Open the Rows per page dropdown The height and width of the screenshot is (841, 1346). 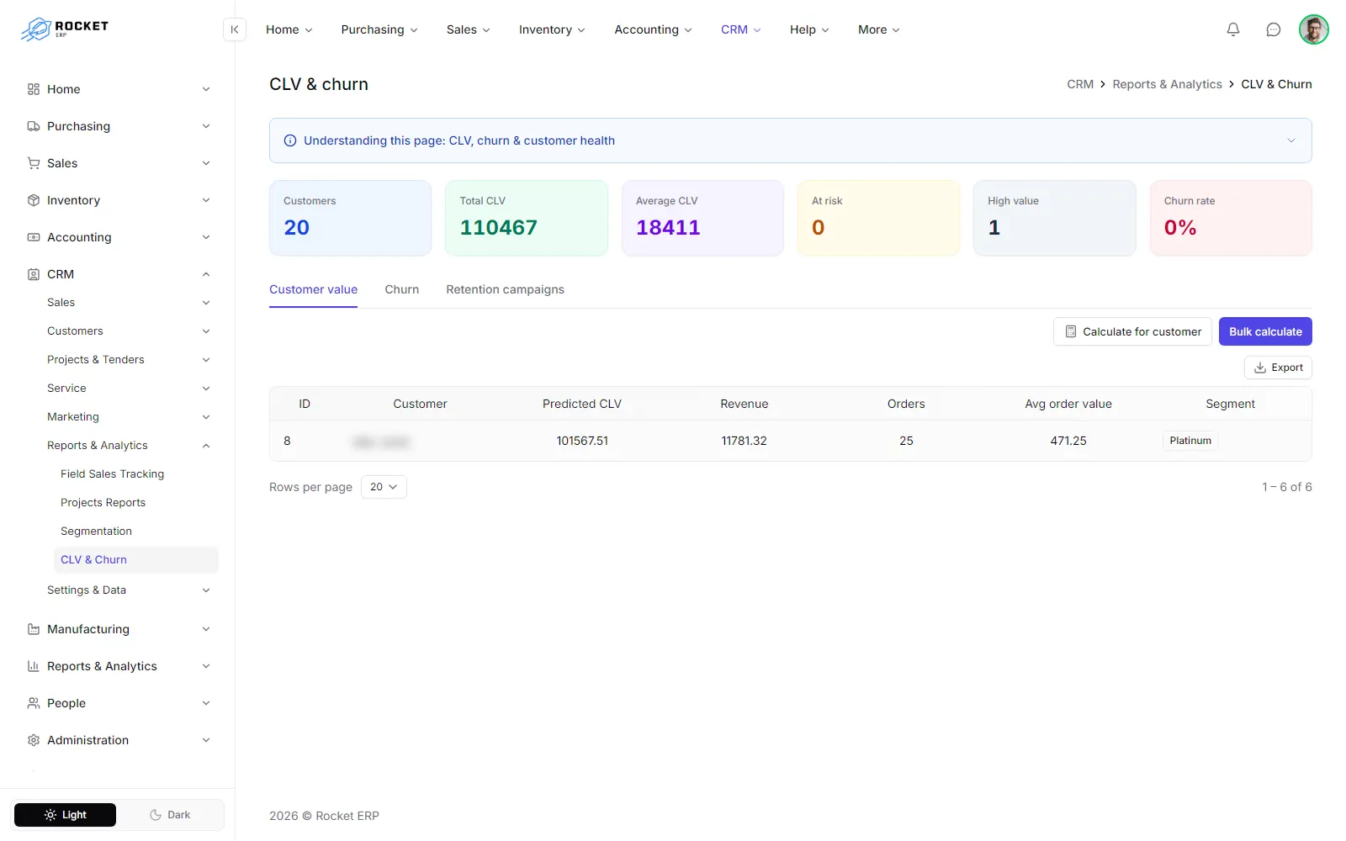coord(384,487)
